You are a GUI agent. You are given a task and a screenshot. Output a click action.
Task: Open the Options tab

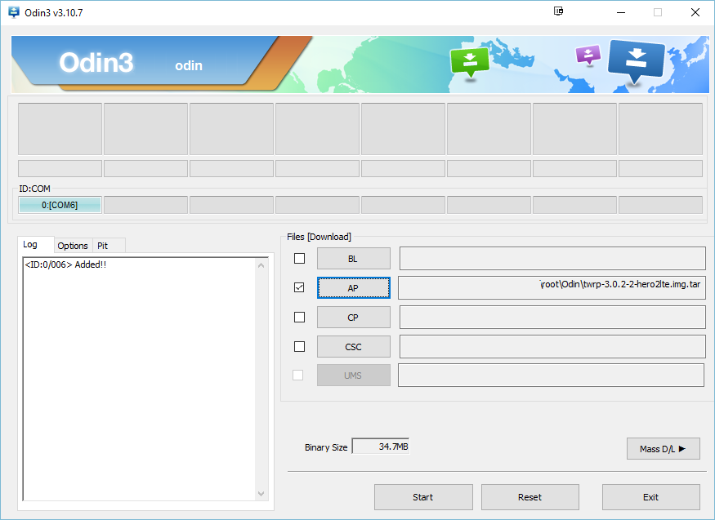[73, 246]
